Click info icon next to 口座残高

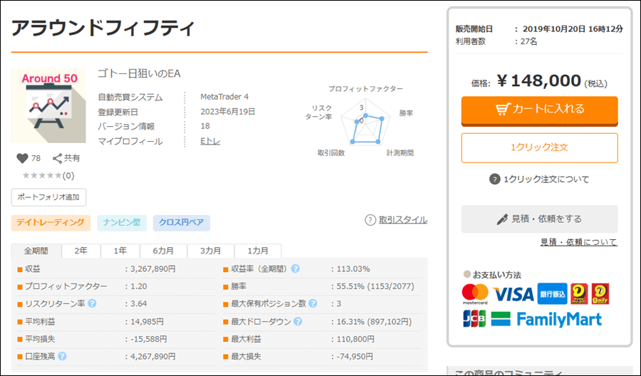tap(62, 356)
